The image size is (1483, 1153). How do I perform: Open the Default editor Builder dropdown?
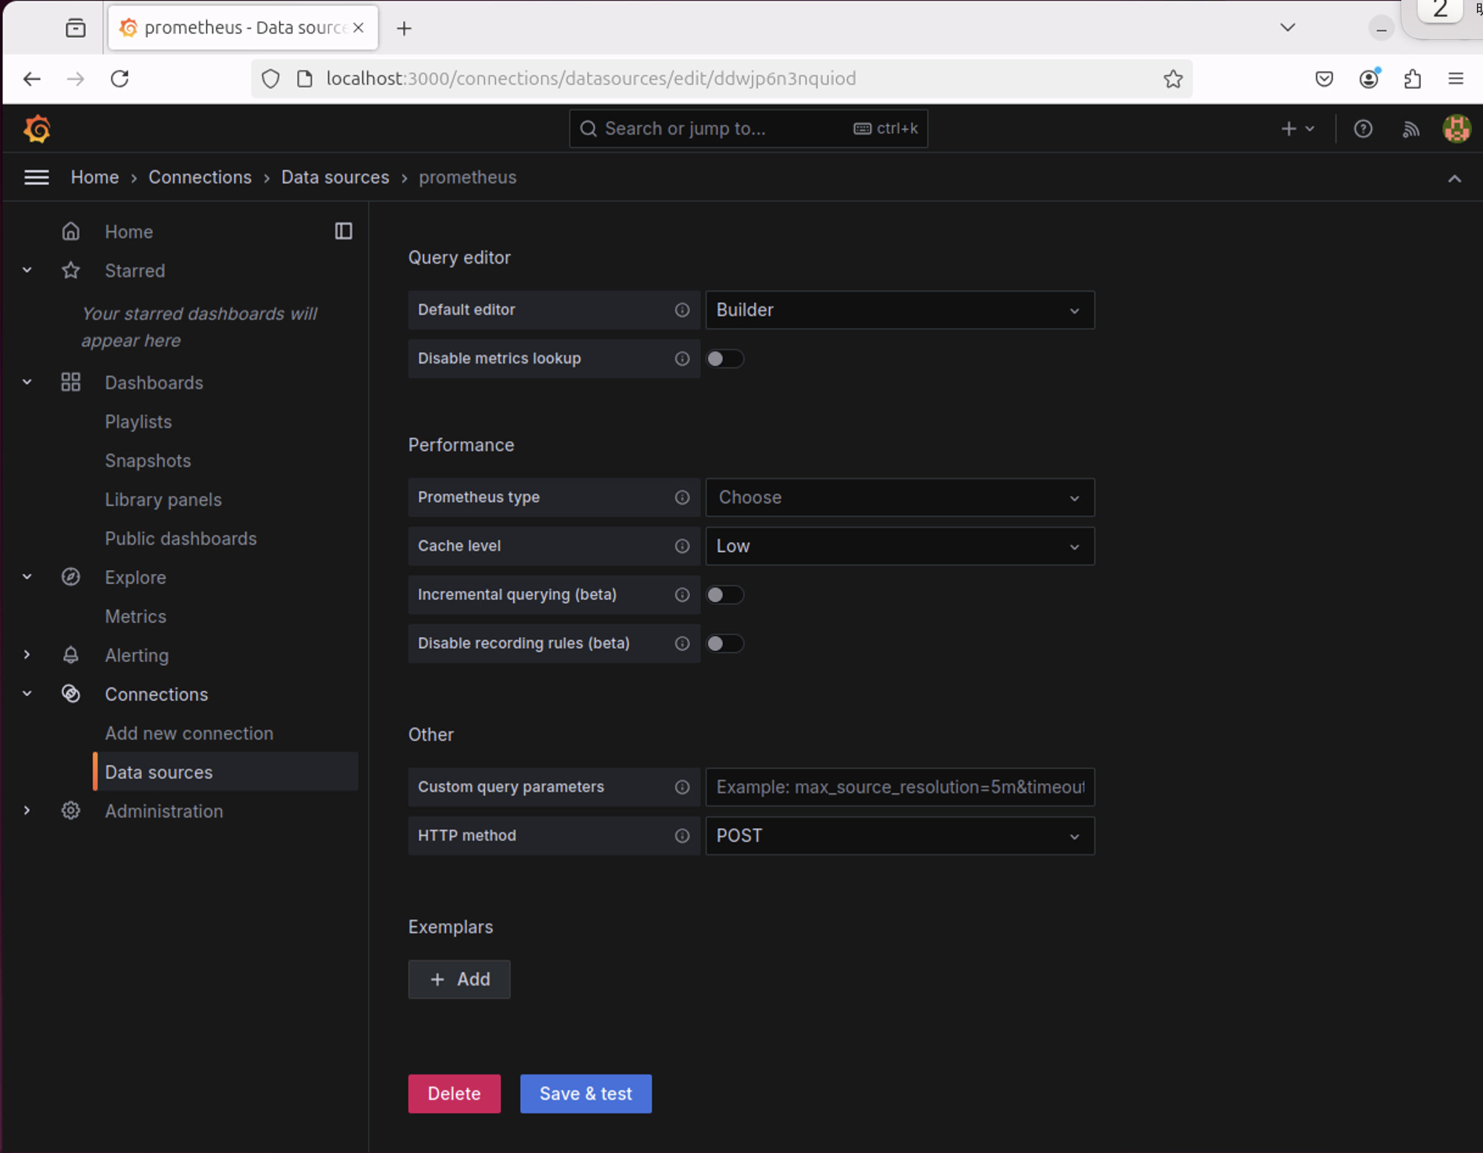pyautogui.click(x=899, y=310)
